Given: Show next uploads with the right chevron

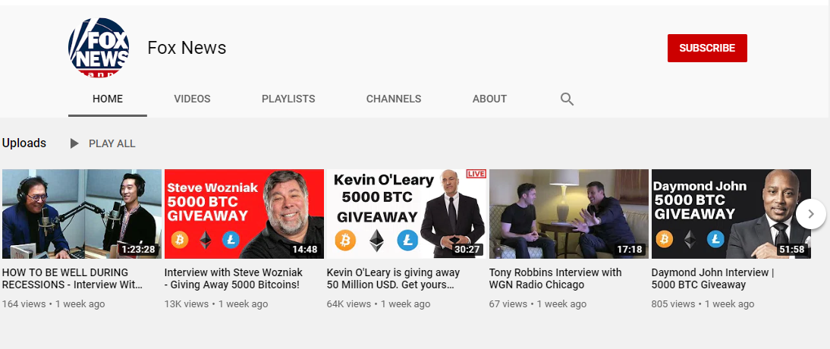Looking at the screenshot, I should tap(810, 214).
